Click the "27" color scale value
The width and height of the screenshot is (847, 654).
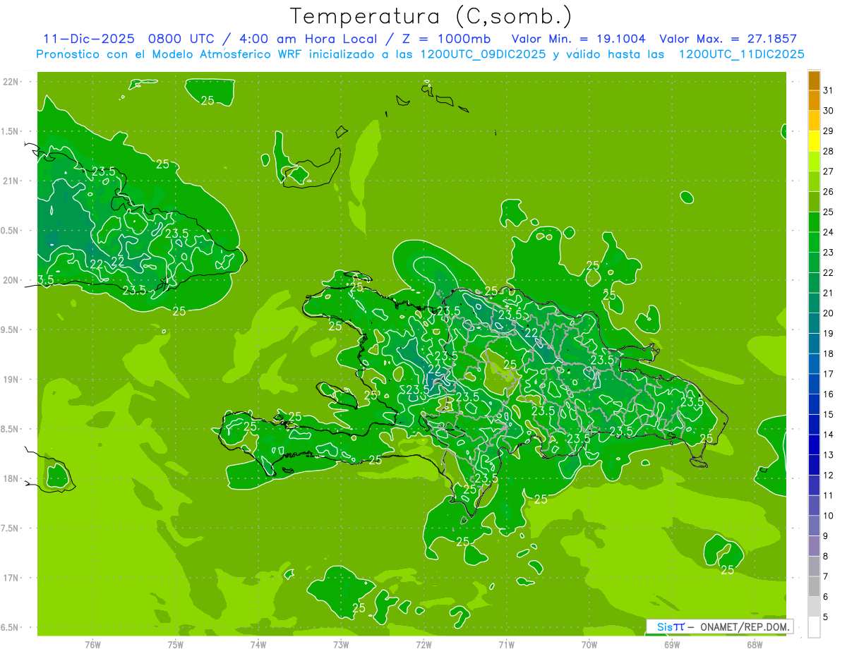[828, 171]
